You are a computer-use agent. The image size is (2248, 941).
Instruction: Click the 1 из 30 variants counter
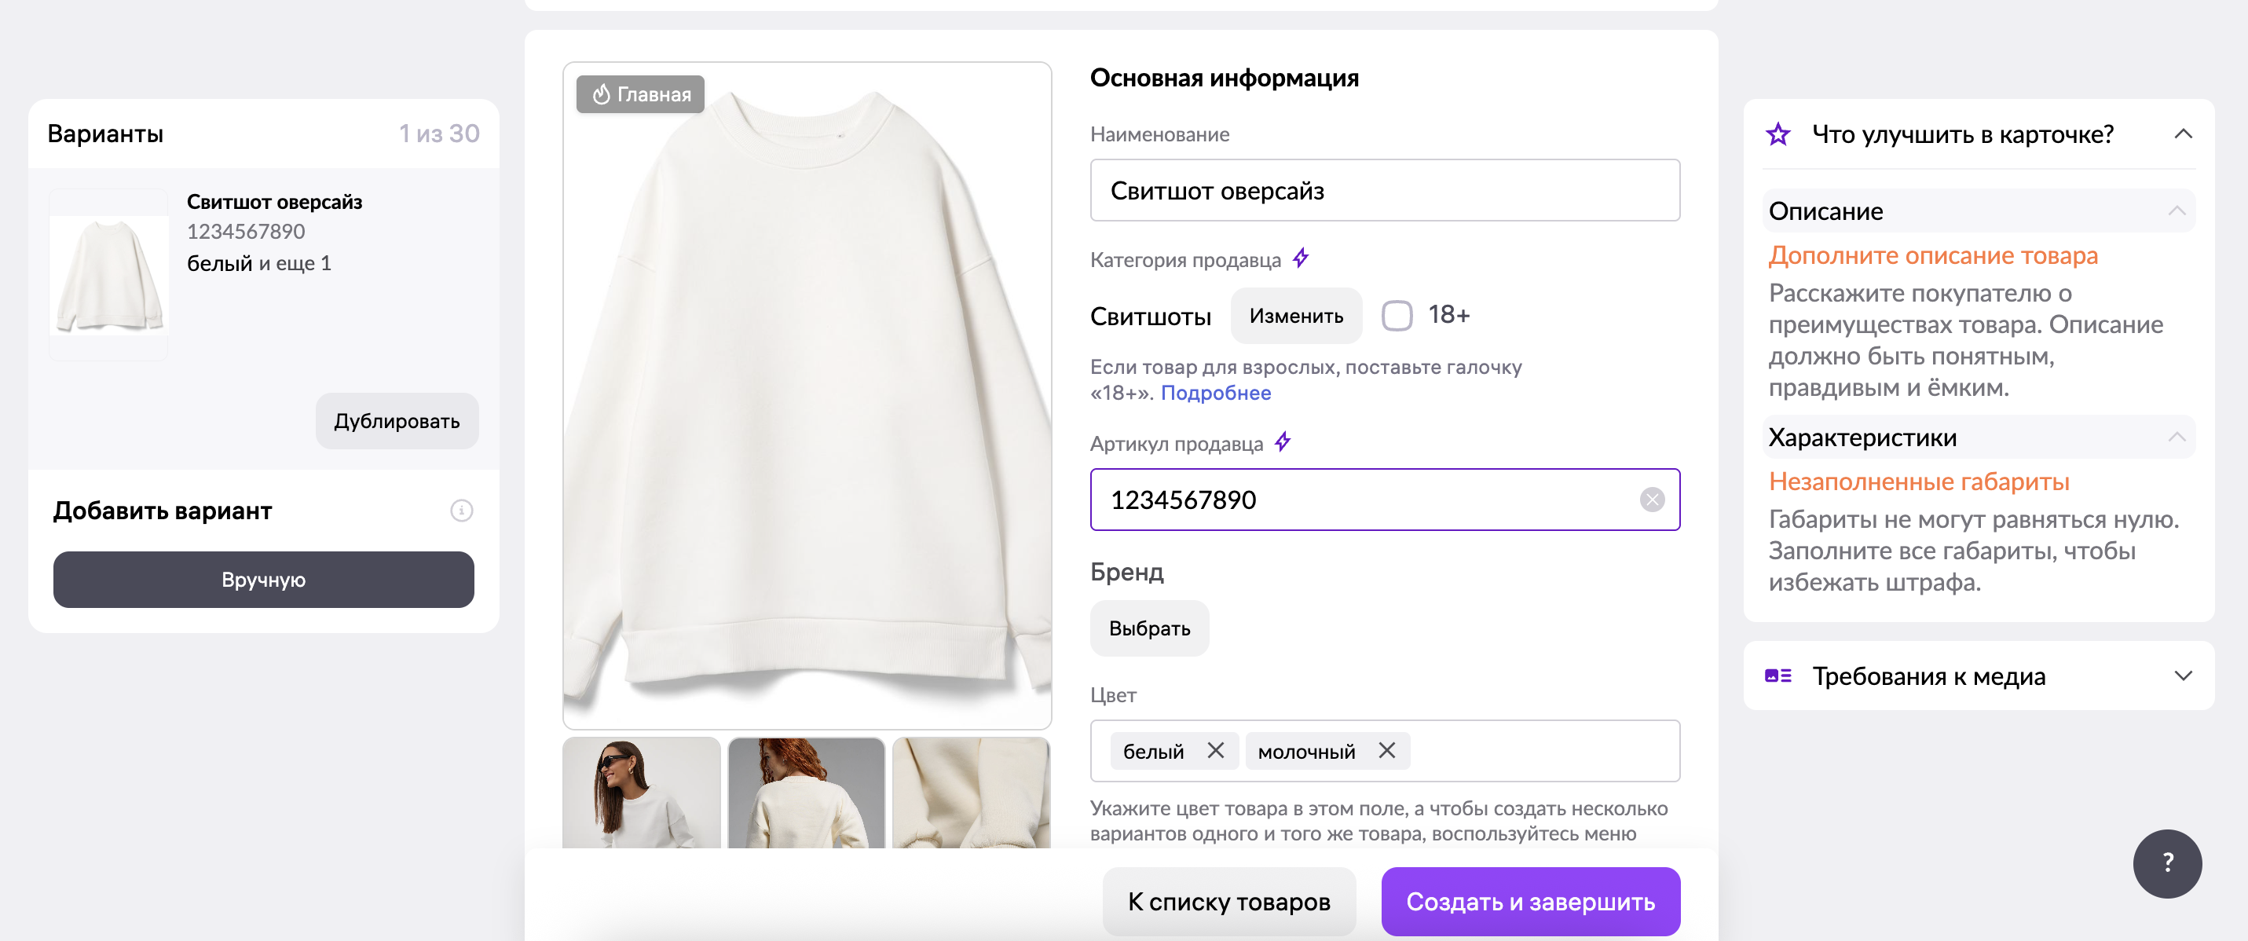(x=439, y=134)
